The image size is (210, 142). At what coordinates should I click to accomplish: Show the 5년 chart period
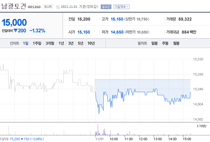(80, 43)
